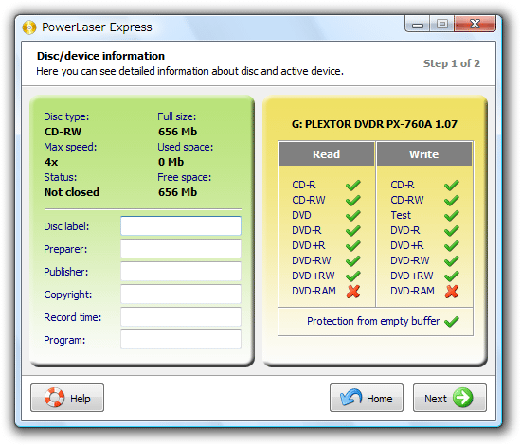Maximize the PowerLaser Express window
Image resolution: width=521 pixels, height=445 pixels.
click(x=442, y=25)
